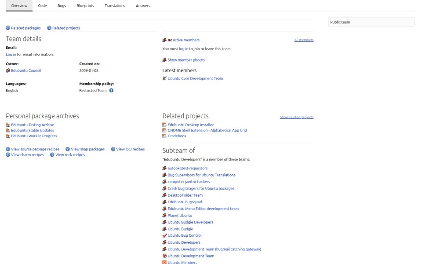The width and height of the screenshot is (422, 264).
Task: Click the View source package recipes icon
Action: click(8, 149)
